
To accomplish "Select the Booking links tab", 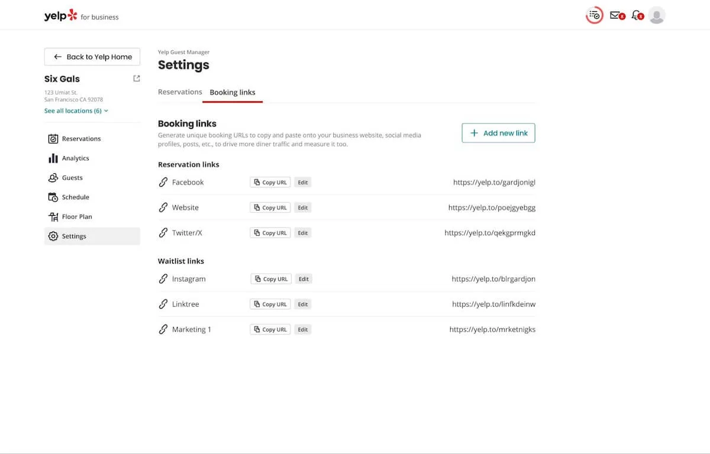I will pos(233,93).
